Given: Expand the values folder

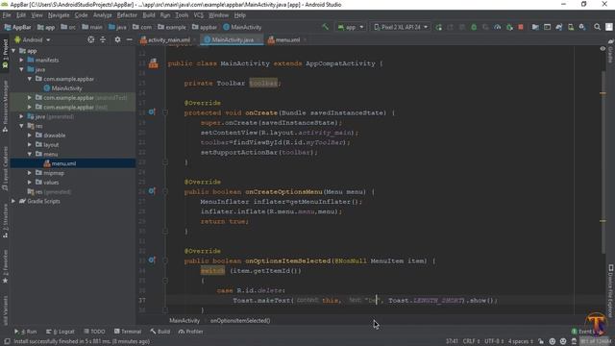Looking at the screenshot, I should tap(30, 183).
